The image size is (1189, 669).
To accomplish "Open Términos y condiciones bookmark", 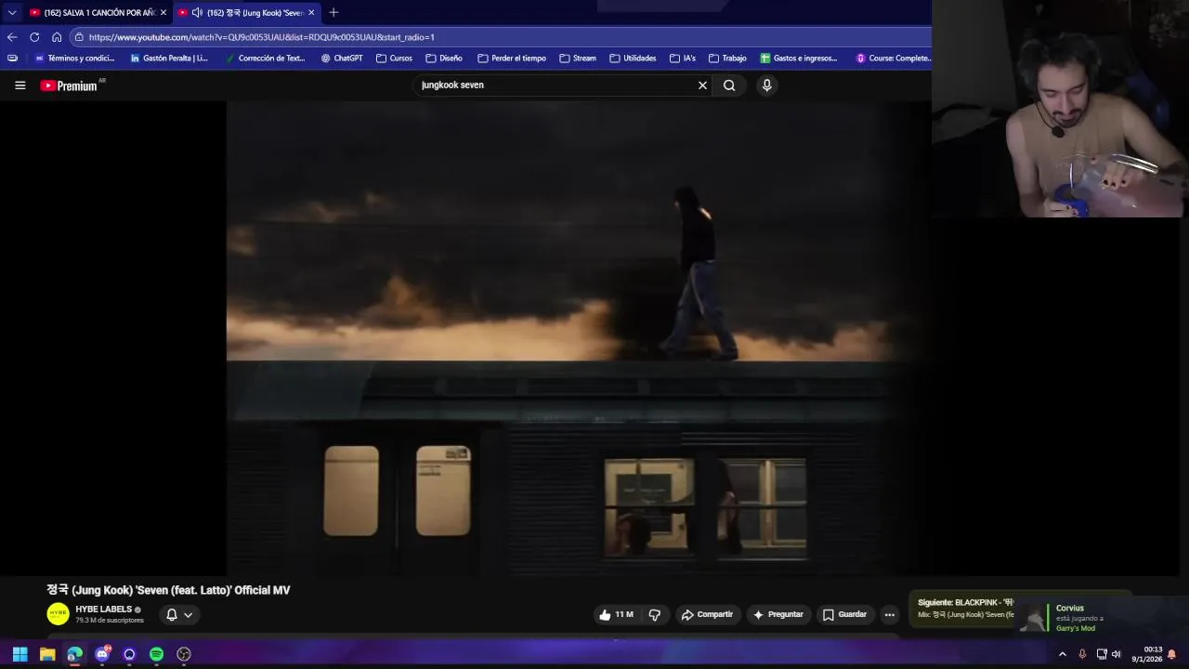I will [x=73, y=58].
